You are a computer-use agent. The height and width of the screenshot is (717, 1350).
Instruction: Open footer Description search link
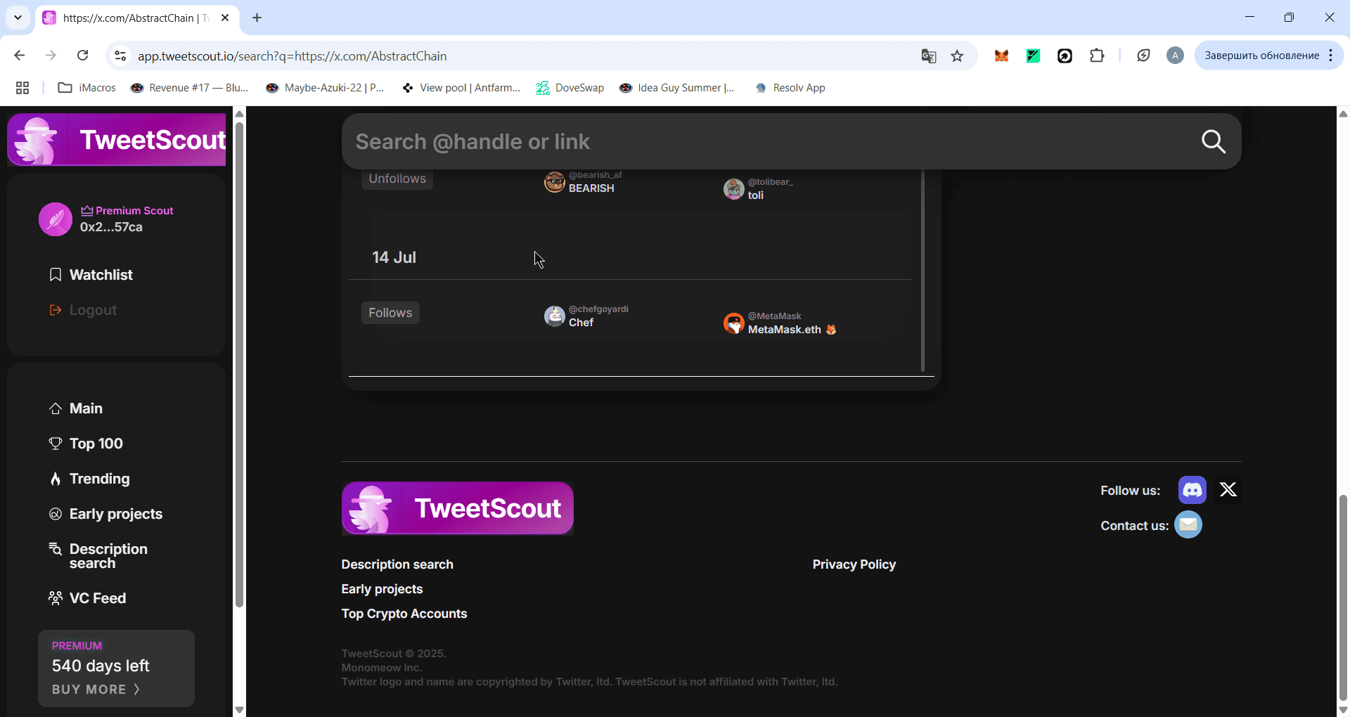click(x=397, y=564)
